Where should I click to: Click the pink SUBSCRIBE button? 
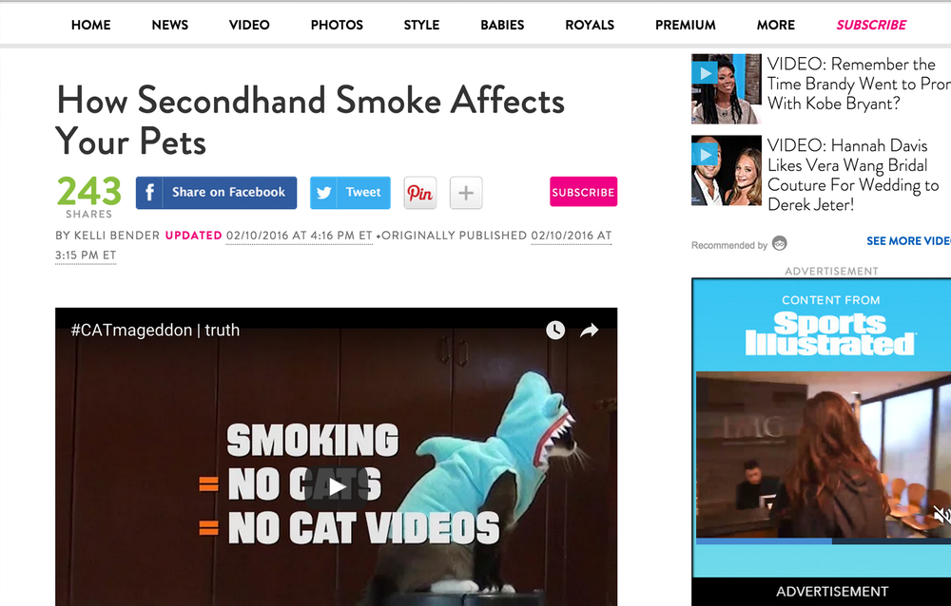pyautogui.click(x=584, y=192)
